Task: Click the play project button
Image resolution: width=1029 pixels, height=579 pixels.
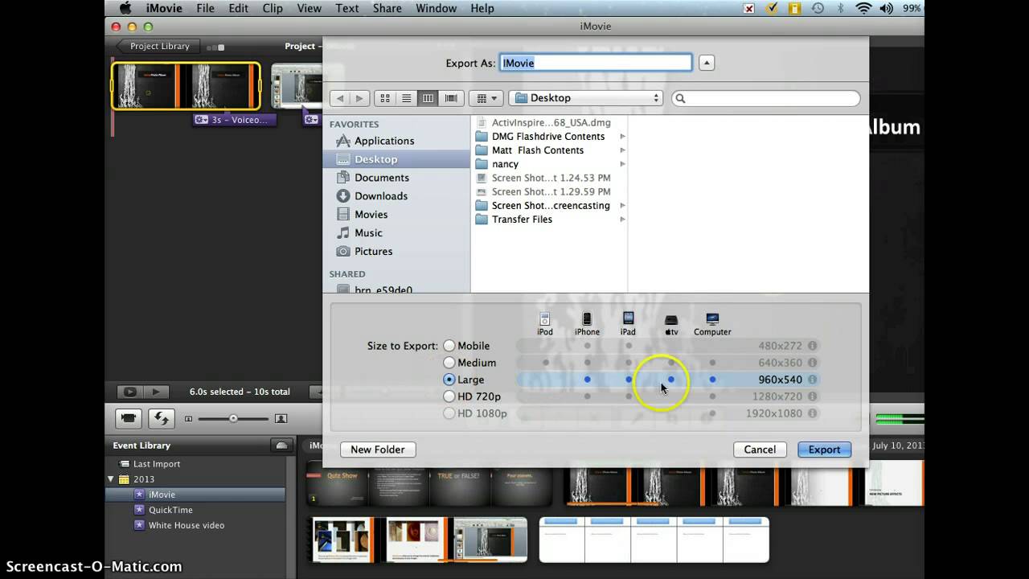Action: 155,392
